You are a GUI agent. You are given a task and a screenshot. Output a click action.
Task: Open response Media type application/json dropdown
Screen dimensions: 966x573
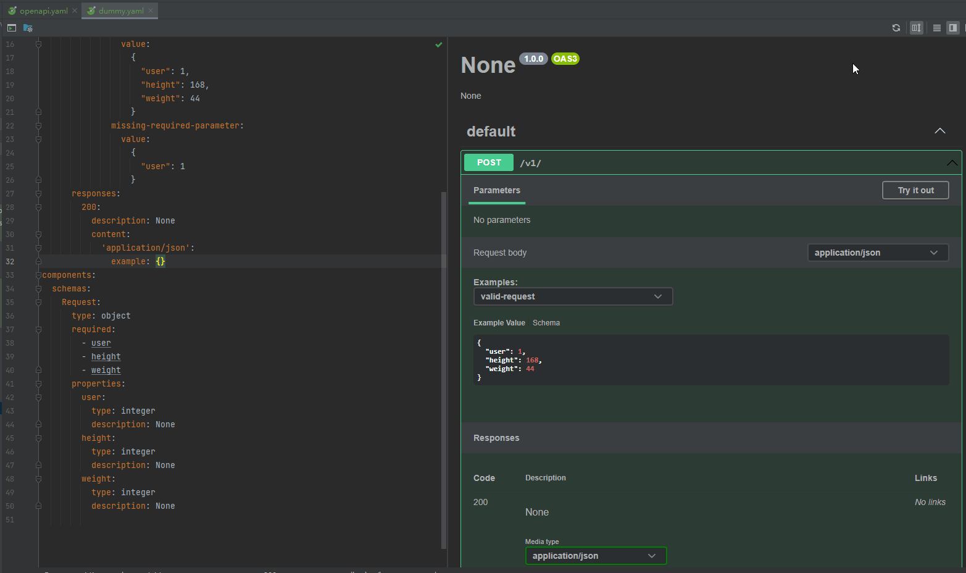click(x=596, y=556)
